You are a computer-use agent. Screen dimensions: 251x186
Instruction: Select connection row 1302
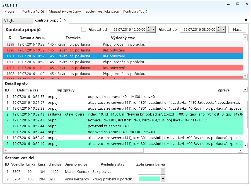123,74
